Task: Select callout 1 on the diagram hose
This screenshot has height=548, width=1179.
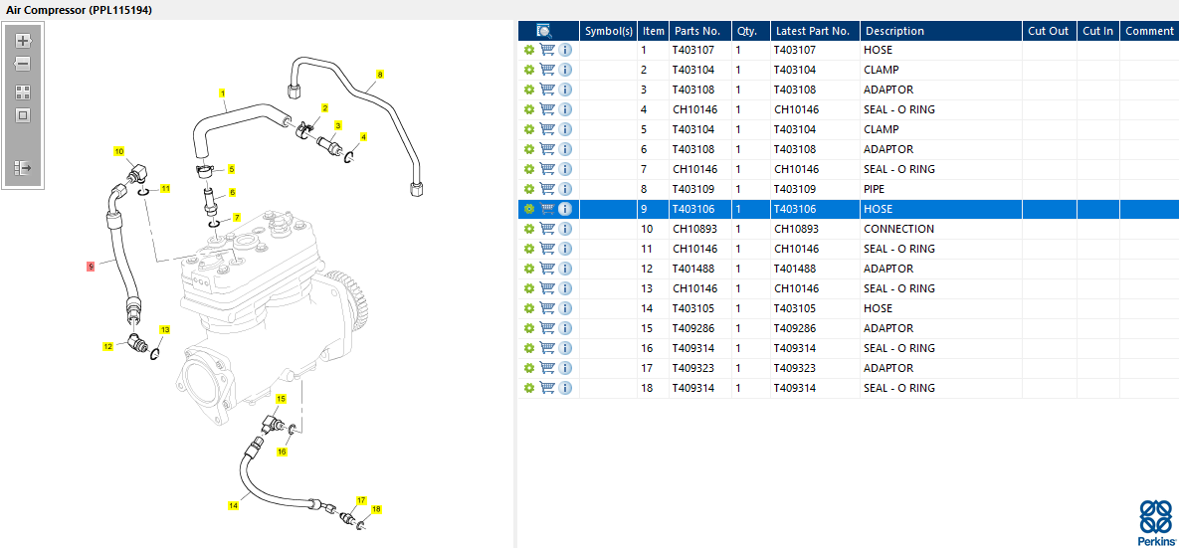Action: [x=223, y=93]
